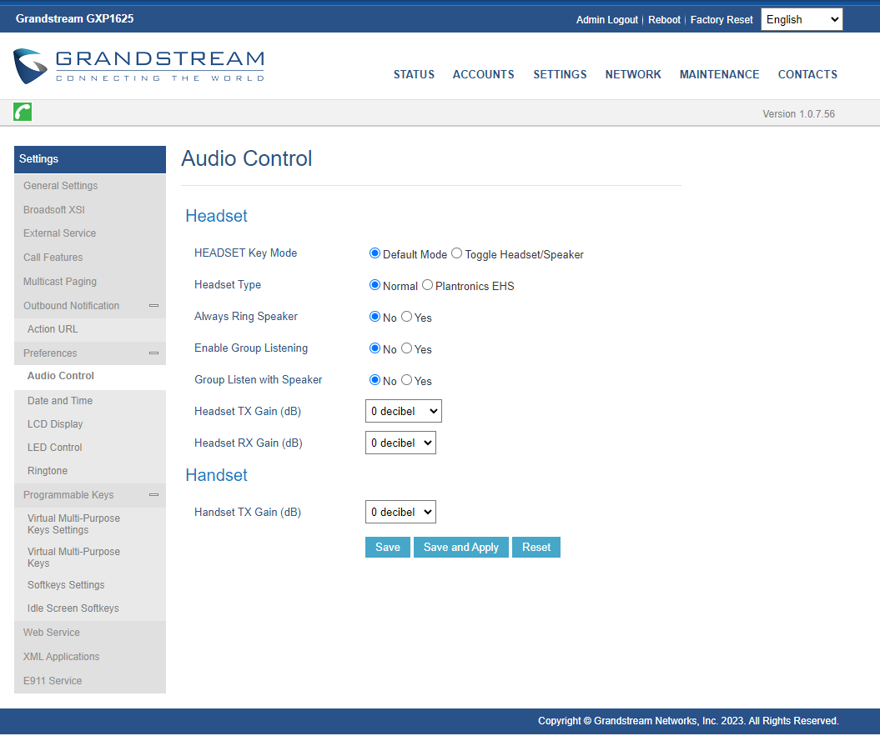The height and width of the screenshot is (741, 880).
Task: Click the Save and Apply button
Action: 460,548
